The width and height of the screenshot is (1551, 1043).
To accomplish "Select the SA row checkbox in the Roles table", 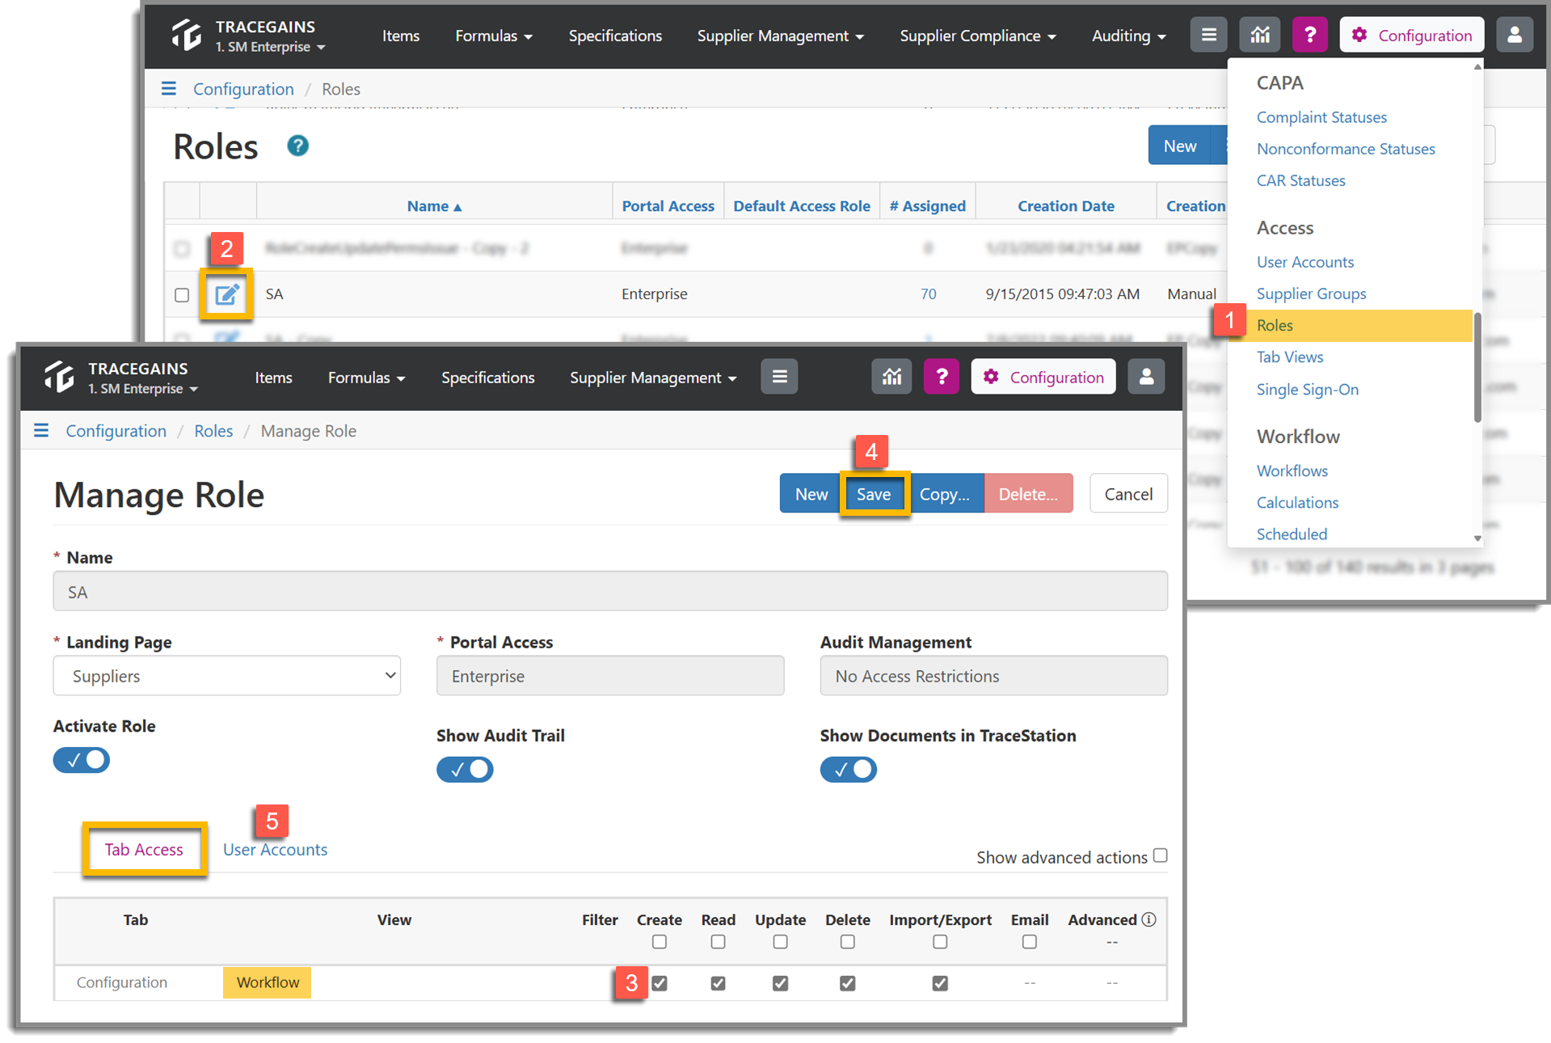I will [182, 295].
